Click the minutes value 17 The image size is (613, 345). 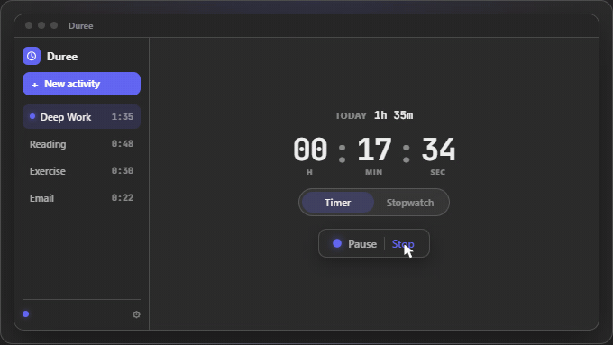[x=374, y=150]
